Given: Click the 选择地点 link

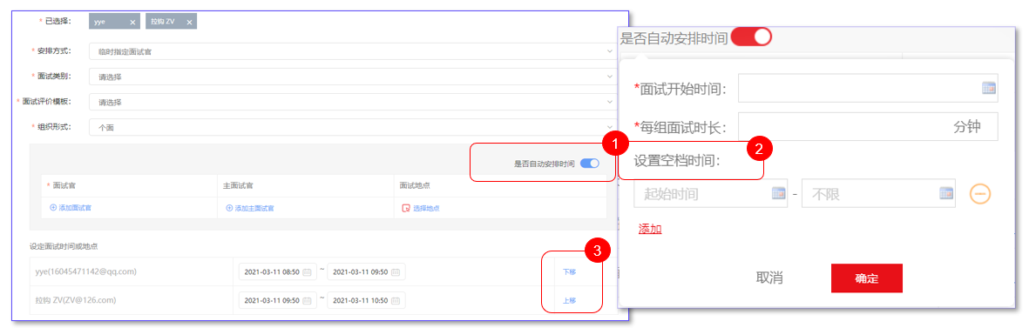Looking at the screenshot, I should coord(427,208).
